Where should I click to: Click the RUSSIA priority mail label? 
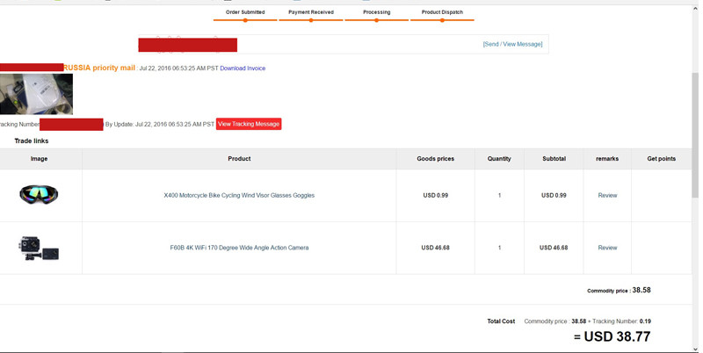[99, 68]
